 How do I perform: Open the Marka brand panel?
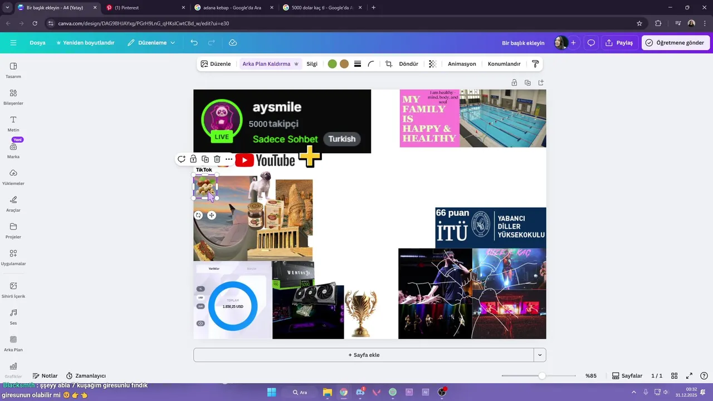pos(13,150)
